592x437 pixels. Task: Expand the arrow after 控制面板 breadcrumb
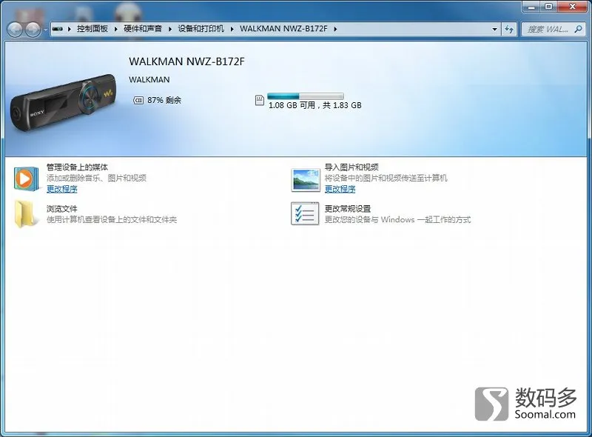point(115,29)
